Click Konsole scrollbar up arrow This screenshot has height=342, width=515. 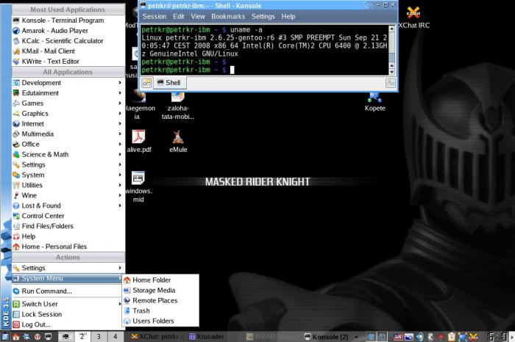pos(391,29)
